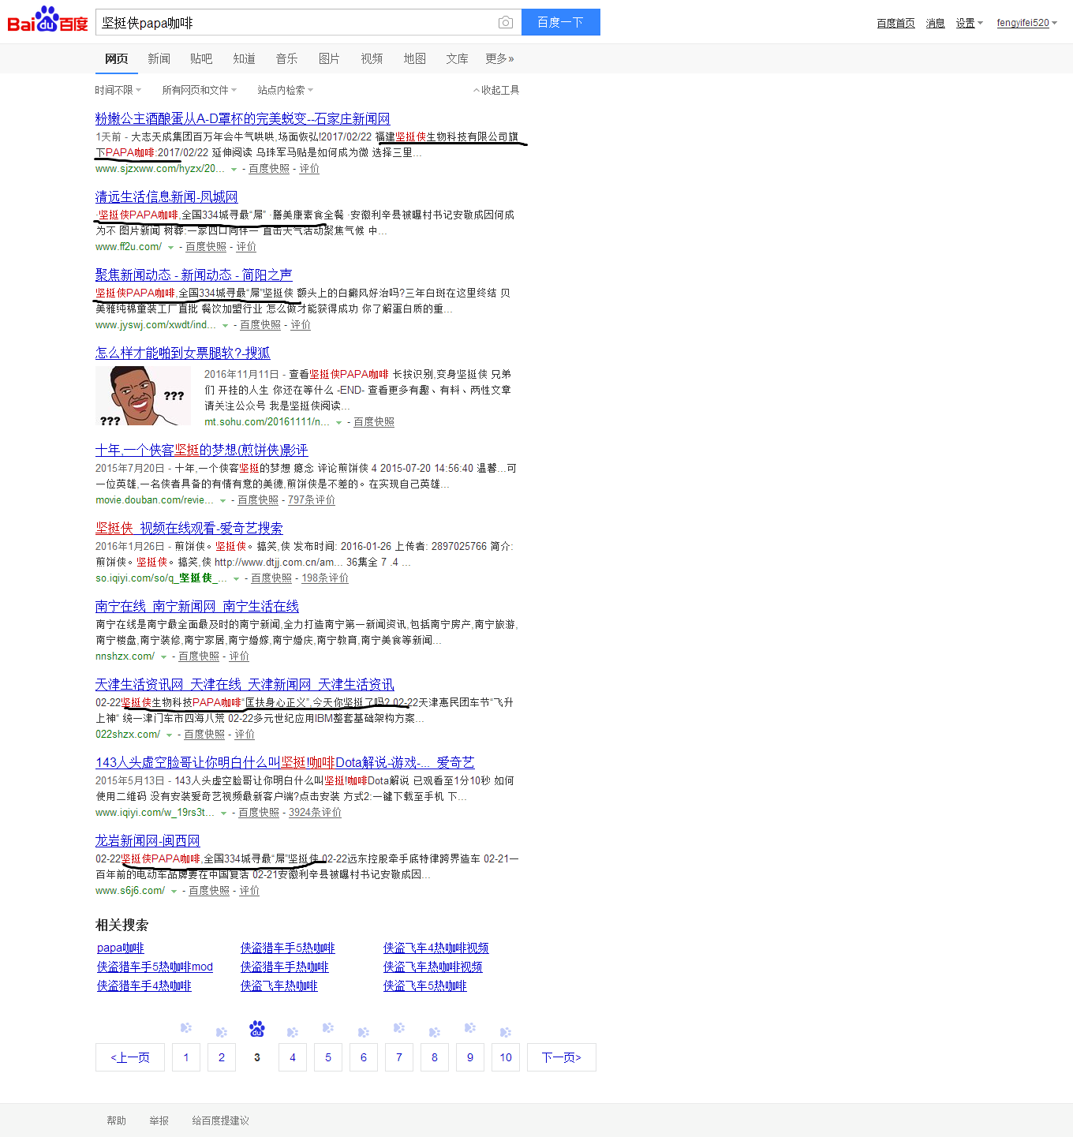Open result 粉嫩公主酒酿蛋 石家庄新闻网
The height and width of the screenshot is (1137, 1073).
click(x=242, y=118)
